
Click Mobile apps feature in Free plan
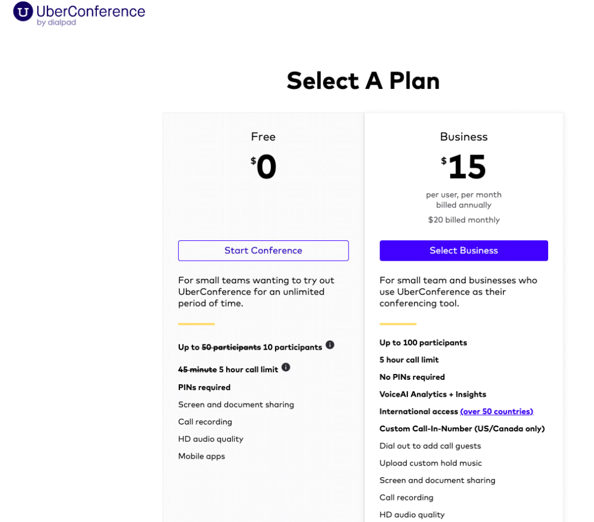point(201,456)
